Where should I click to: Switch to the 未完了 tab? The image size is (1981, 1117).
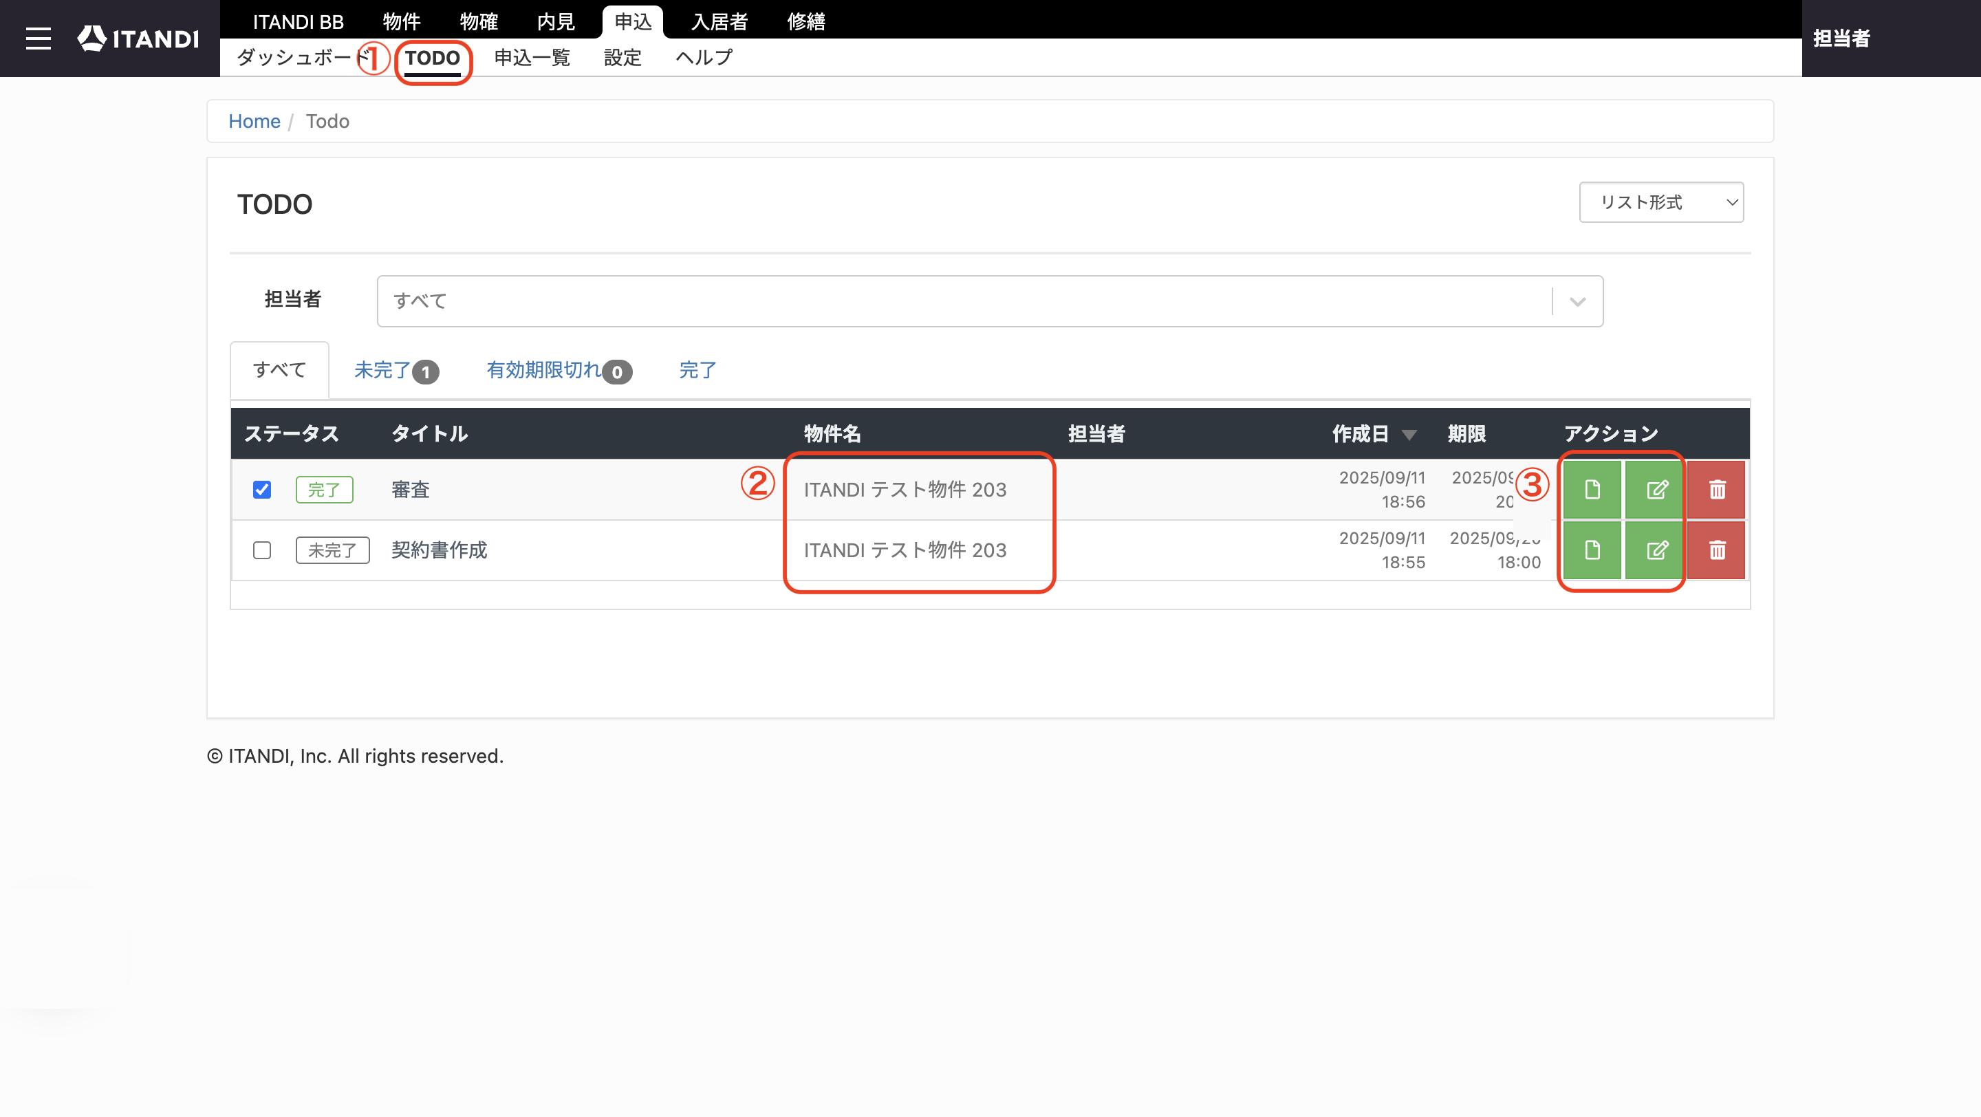[x=396, y=371]
